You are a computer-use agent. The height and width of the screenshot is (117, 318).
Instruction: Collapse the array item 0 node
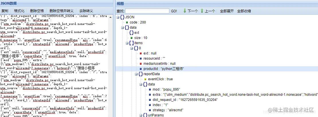(131, 48)
